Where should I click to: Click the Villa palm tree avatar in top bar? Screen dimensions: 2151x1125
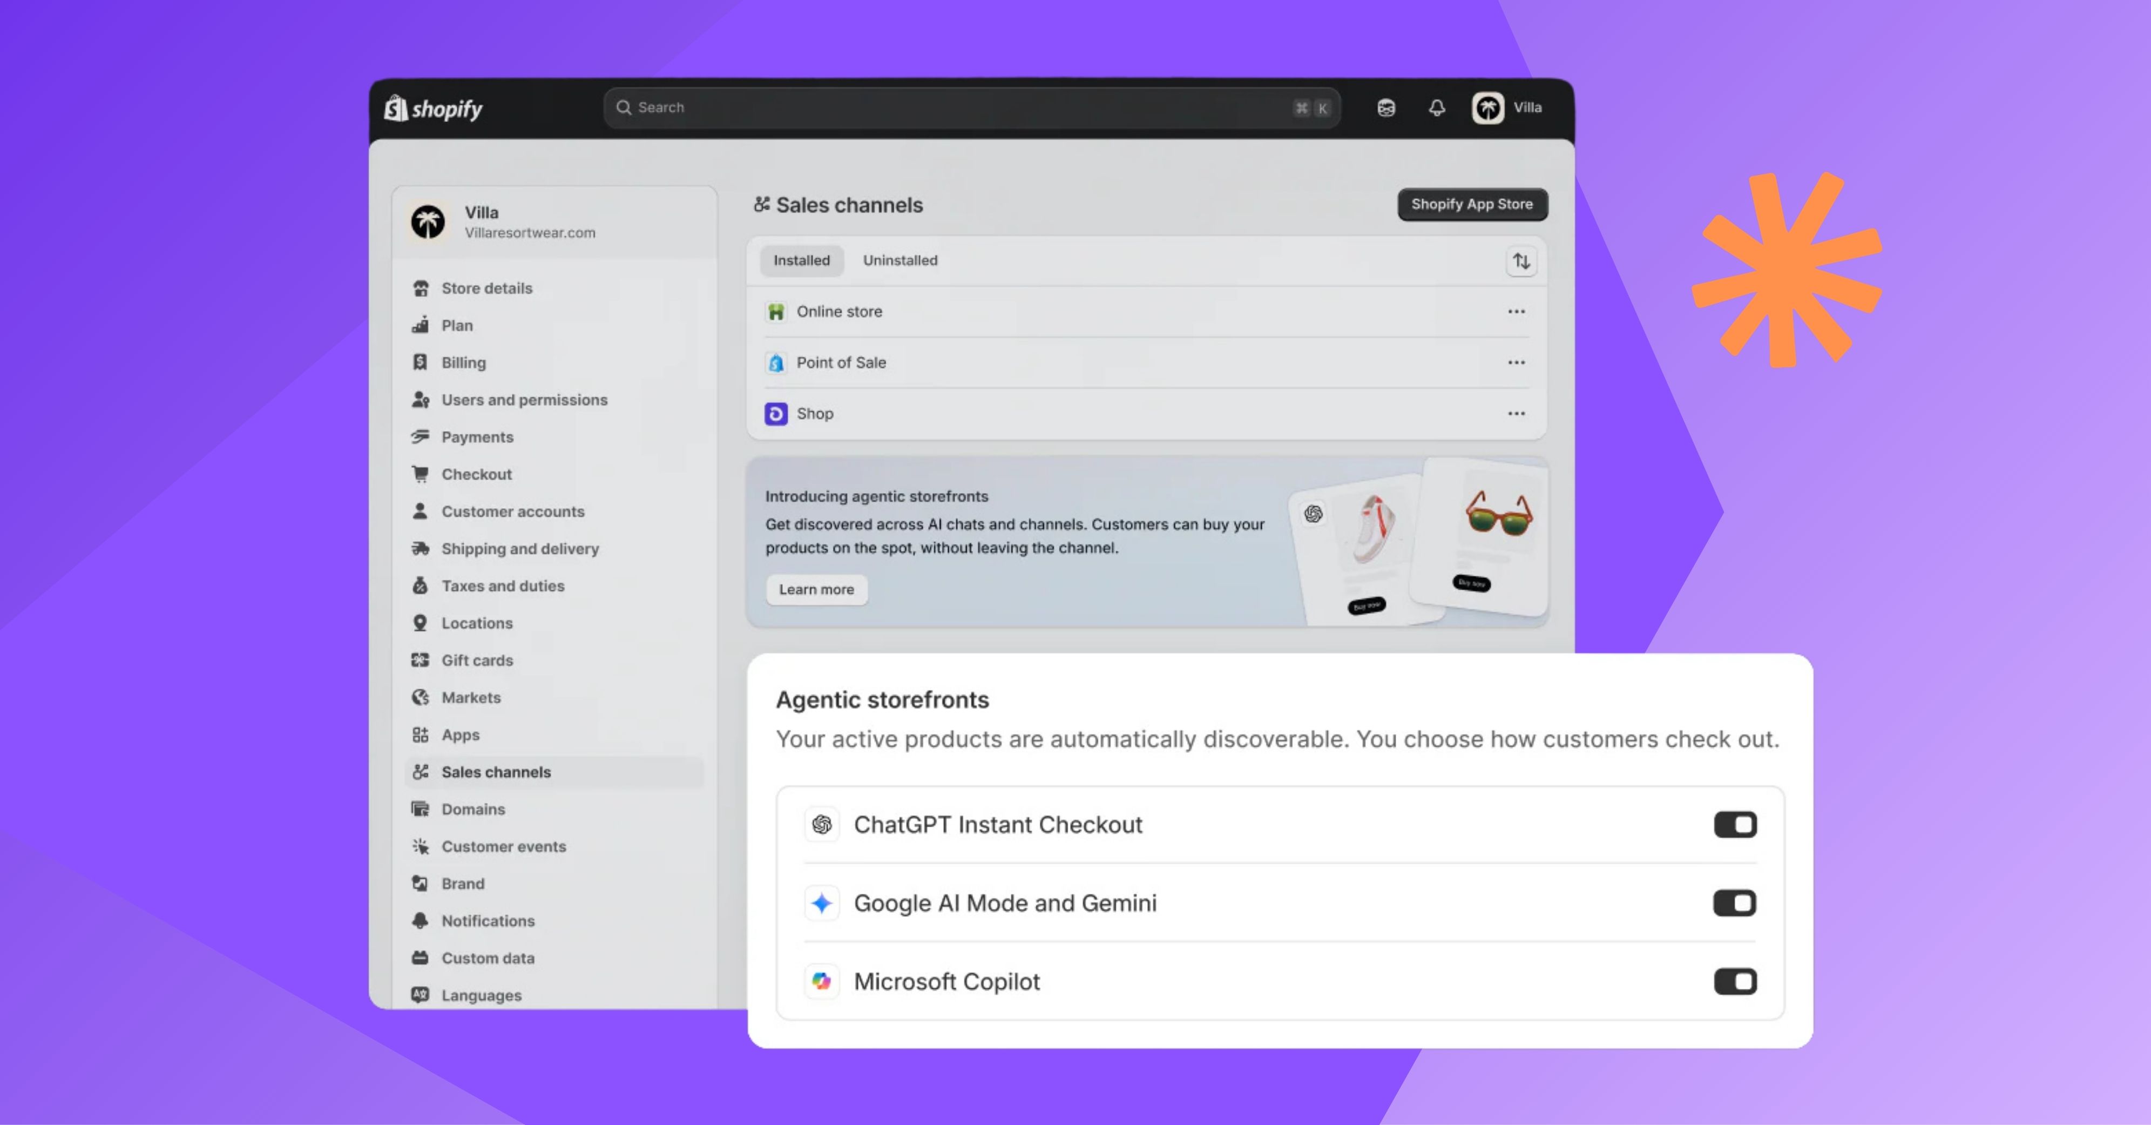1487,107
